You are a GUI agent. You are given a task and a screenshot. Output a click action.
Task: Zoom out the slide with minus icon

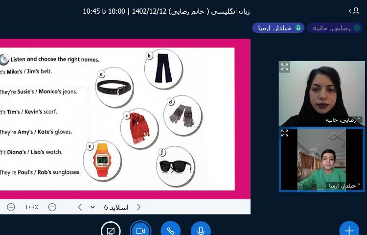52,207
